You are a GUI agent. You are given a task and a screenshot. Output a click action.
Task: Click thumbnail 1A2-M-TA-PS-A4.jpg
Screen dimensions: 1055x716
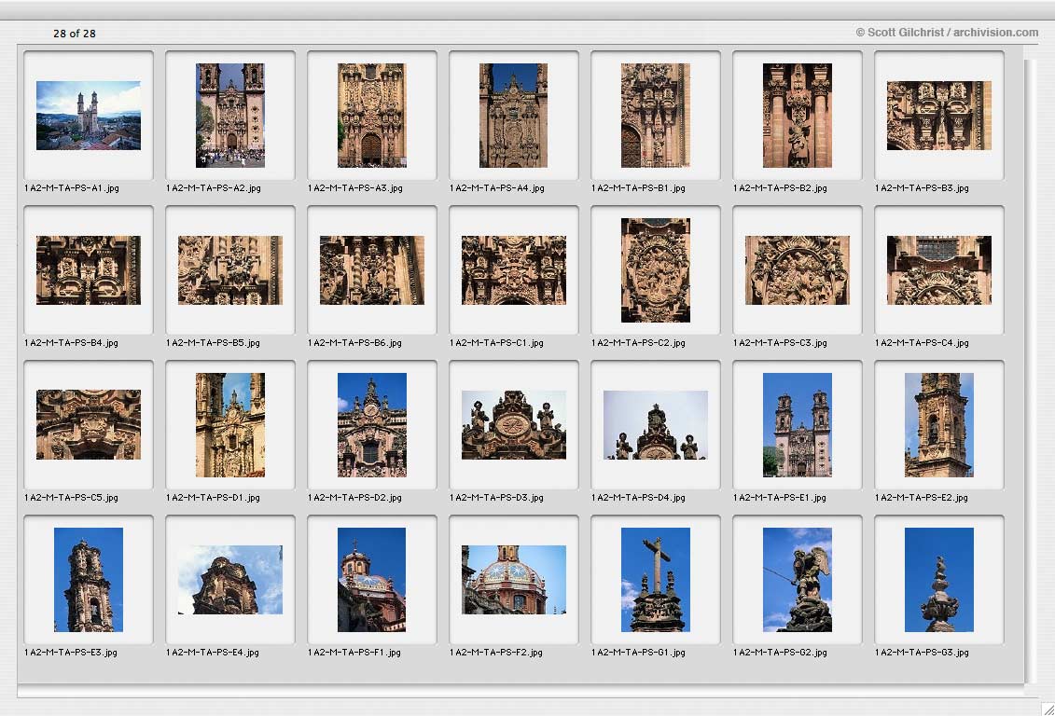tap(513, 115)
